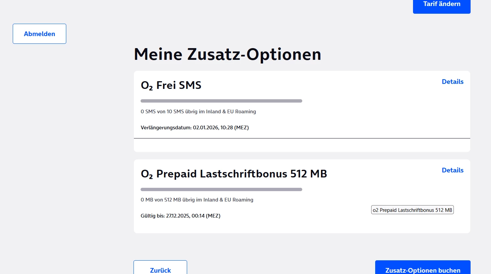Select the O2 Prepaid Lastschriftbonus 512 MB title

tap(234, 174)
